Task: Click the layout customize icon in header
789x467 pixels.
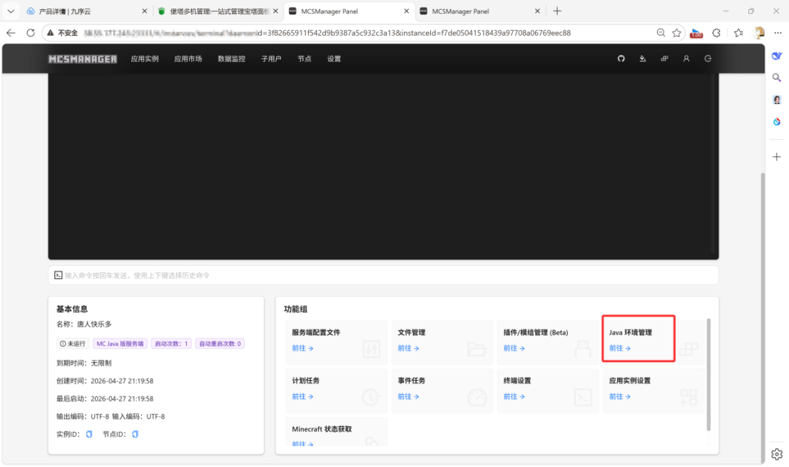Action: coord(664,58)
